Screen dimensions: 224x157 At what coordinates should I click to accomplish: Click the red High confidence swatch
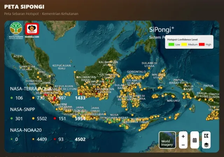[x=202, y=44]
